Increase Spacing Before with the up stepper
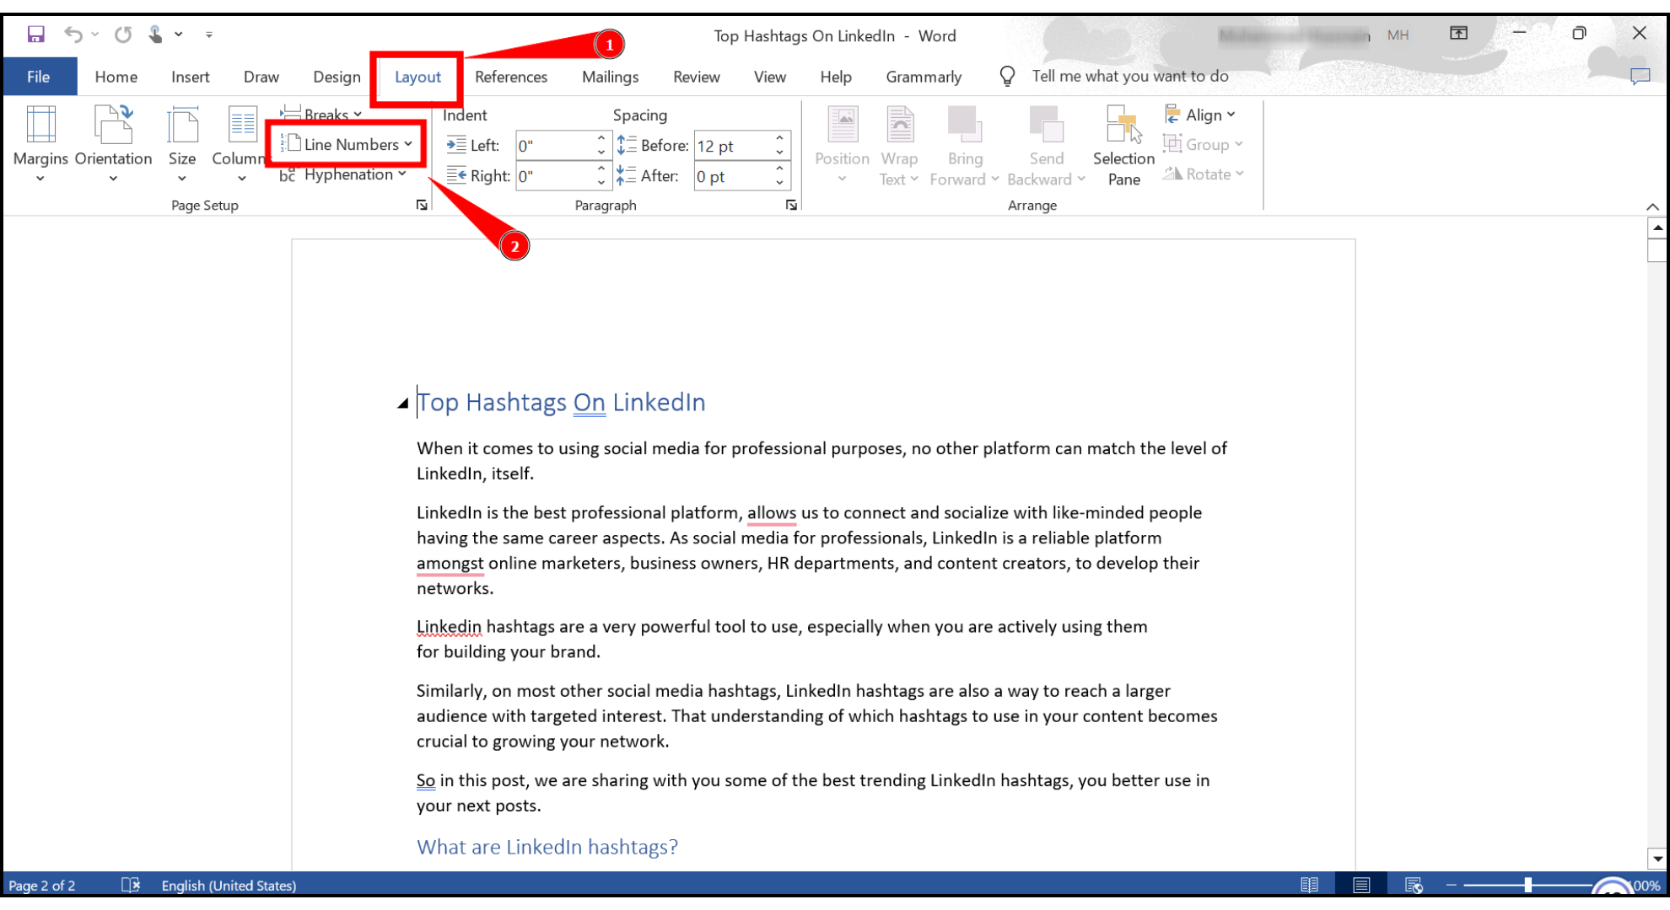The height and width of the screenshot is (910, 1670). (778, 139)
